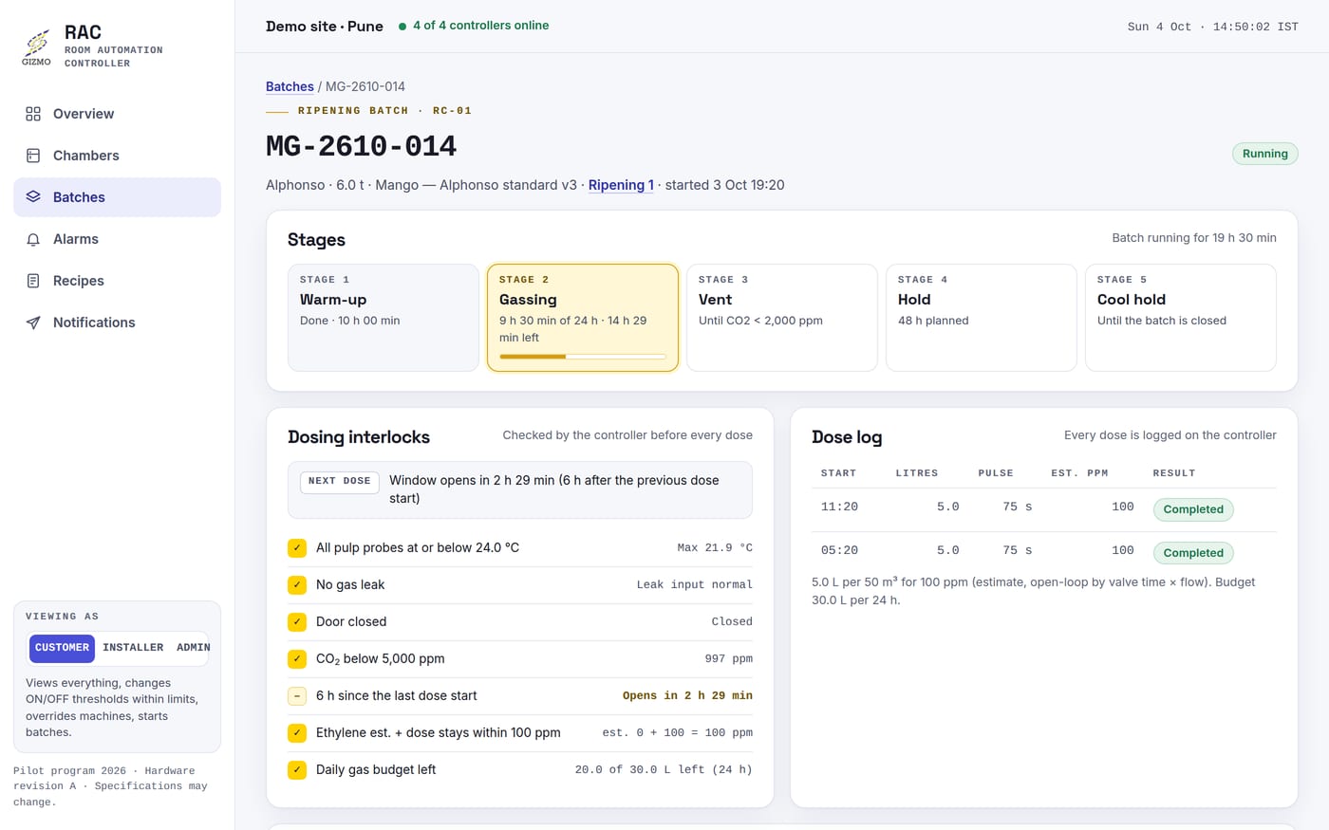The image size is (1329, 830).
Task: Select the Stage 4 Hold card
Action: click(x=982, y=318)
